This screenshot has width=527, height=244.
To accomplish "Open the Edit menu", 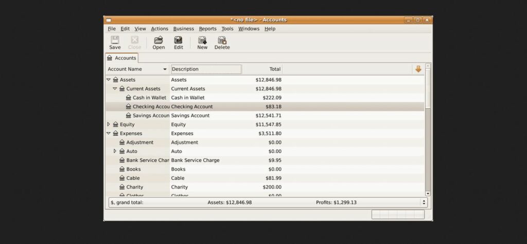I will pos(125,29).
